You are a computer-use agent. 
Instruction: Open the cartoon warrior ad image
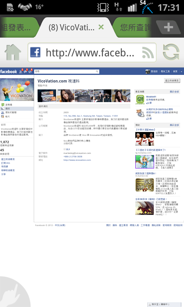[145, 162]
